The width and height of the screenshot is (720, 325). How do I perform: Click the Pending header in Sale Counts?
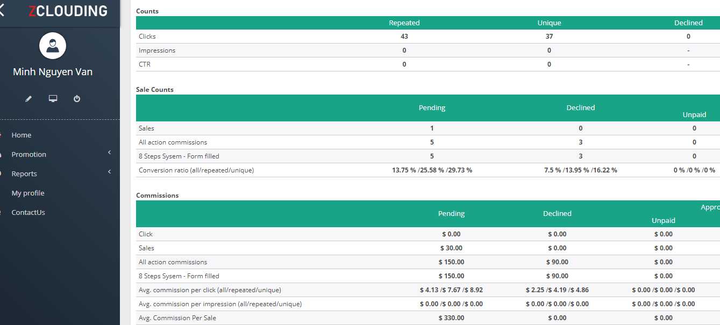tap(432, 108)
